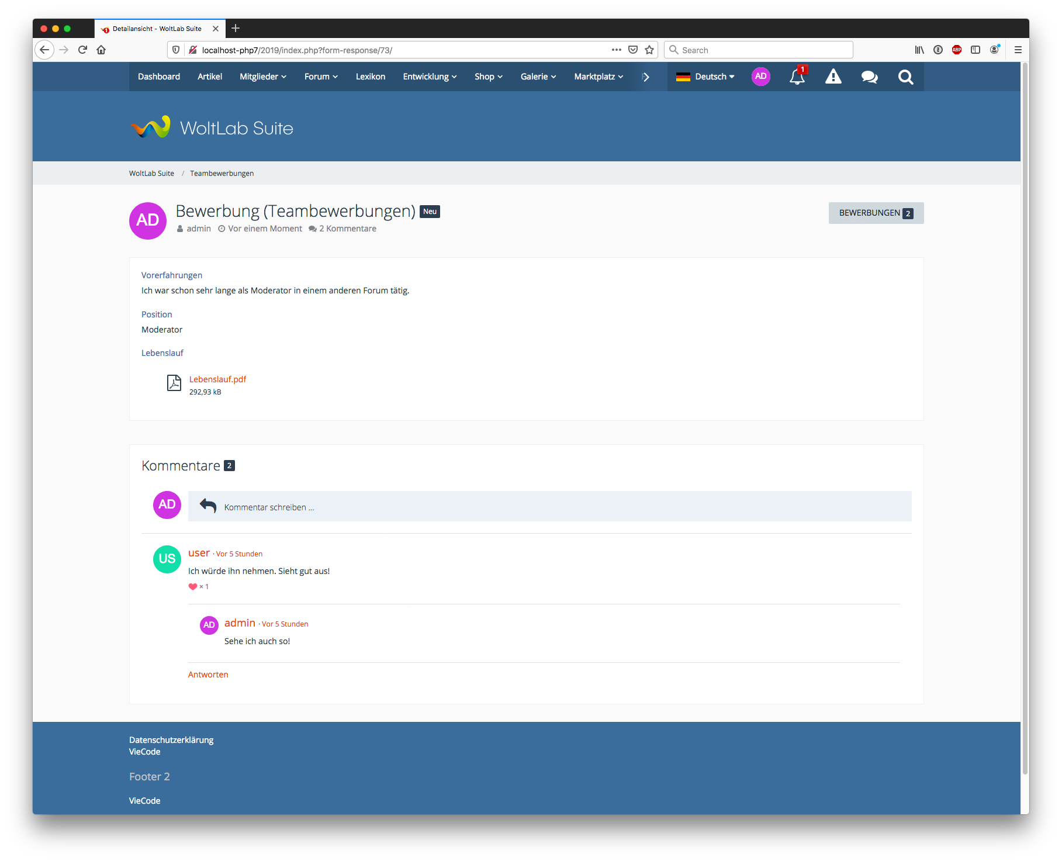The height and width of the screenshot is (861, 1062).
Task: Click the PDF file icon for Lebenslauf
Action: (x=174, y=383)
